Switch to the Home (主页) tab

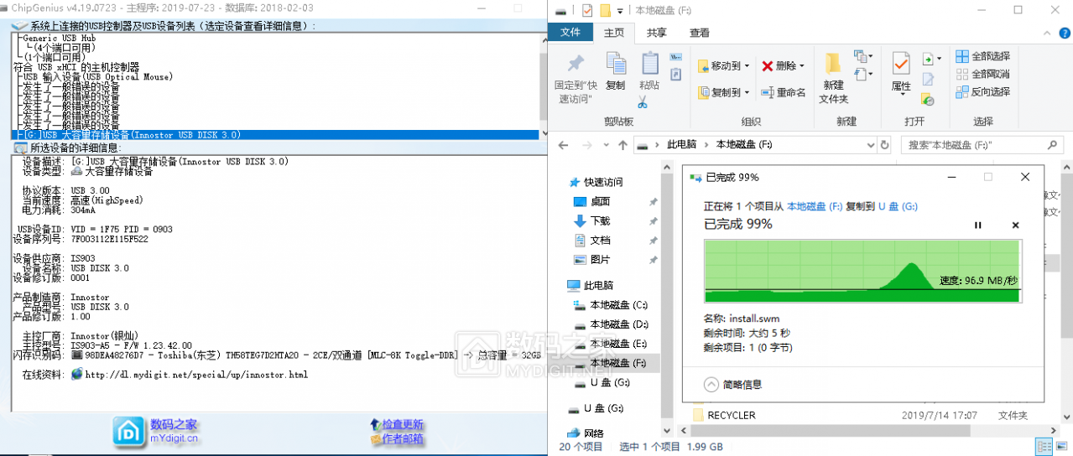click(x=614, y=33)
